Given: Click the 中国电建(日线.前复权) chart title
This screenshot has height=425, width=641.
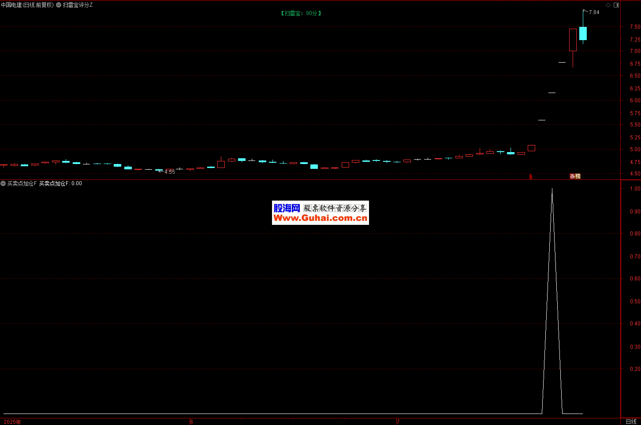Looking at the screenshot, I should pos(27,5).
